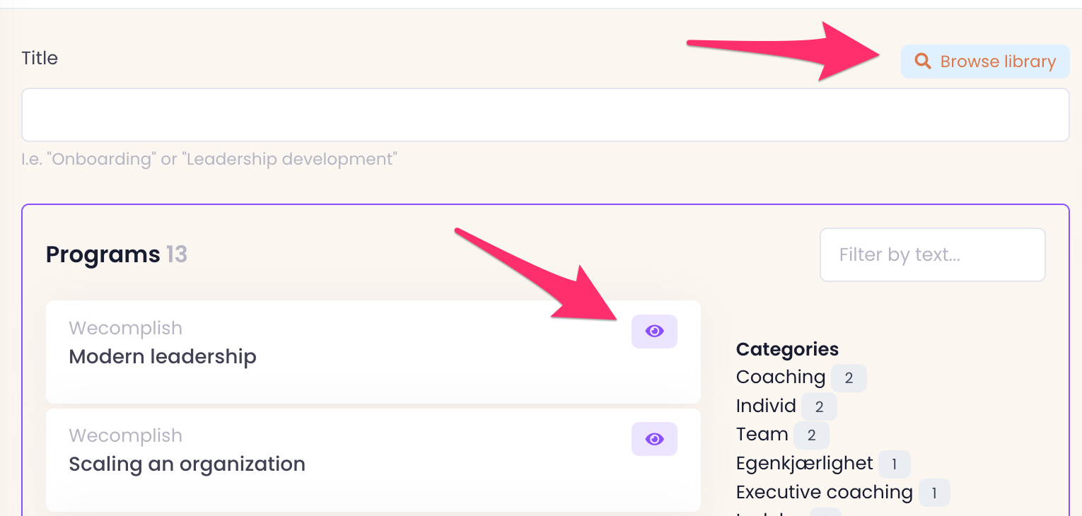Click the magnifier icon in Browse library
Screen dimensions: 1082x516
[922, 61]
